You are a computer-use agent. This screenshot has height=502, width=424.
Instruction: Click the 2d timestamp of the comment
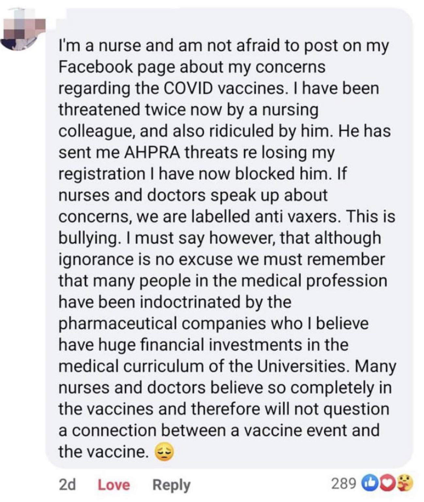[x=67, y=485]
